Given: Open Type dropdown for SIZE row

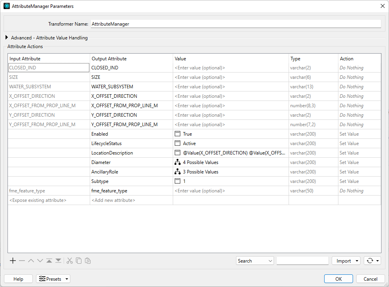Looking at the screenshot, I should pos(313,77).
